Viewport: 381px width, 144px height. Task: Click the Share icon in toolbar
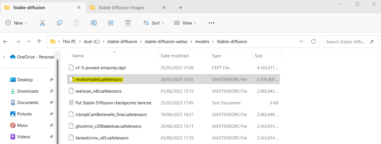click(111, 23)
